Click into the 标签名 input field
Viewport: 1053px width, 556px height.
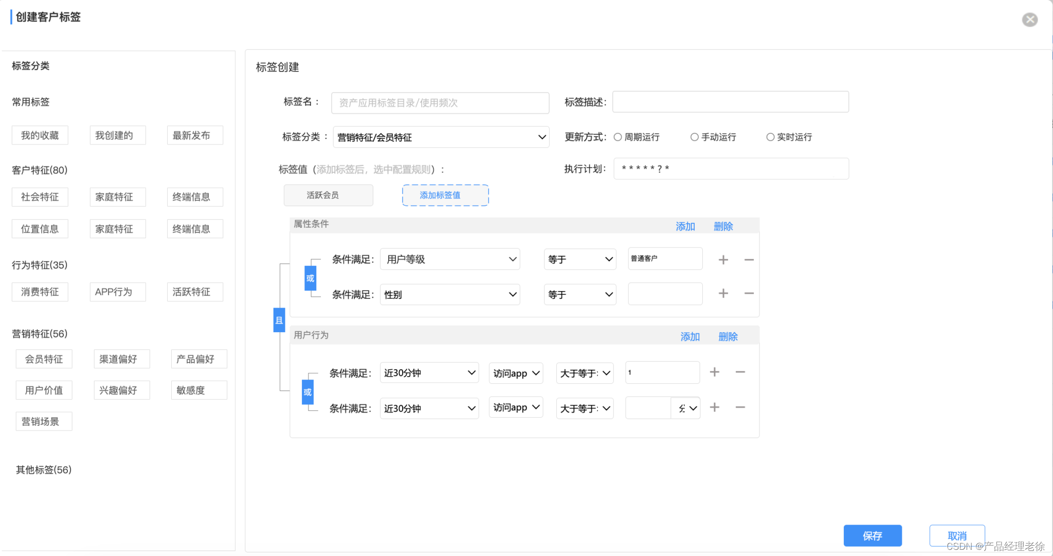(x=440, y=103)
